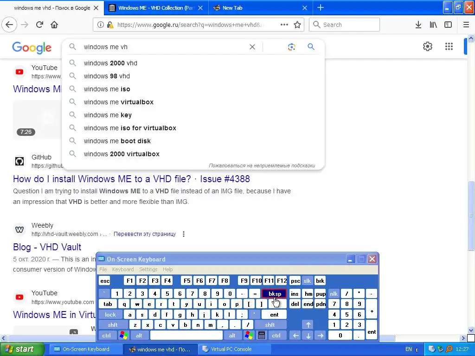Focus the Google search field 'windows me vh'
This screenshot has height=356, width=475.
point(164,47)
